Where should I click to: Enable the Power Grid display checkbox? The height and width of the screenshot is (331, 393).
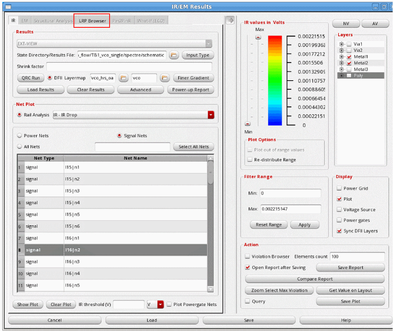pyautogui.click(x=339, y=189)
